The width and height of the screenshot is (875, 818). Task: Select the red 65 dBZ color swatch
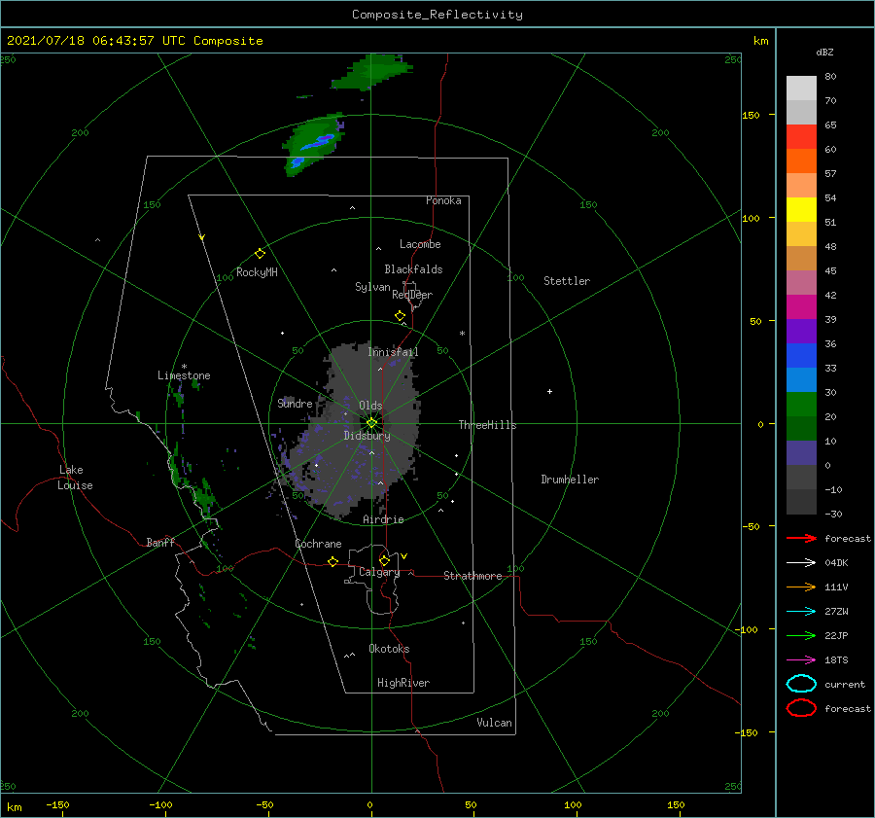click(x=801, y=137)
